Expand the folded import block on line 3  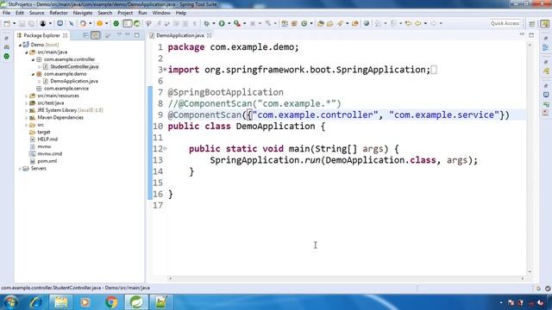coord(165,70)
